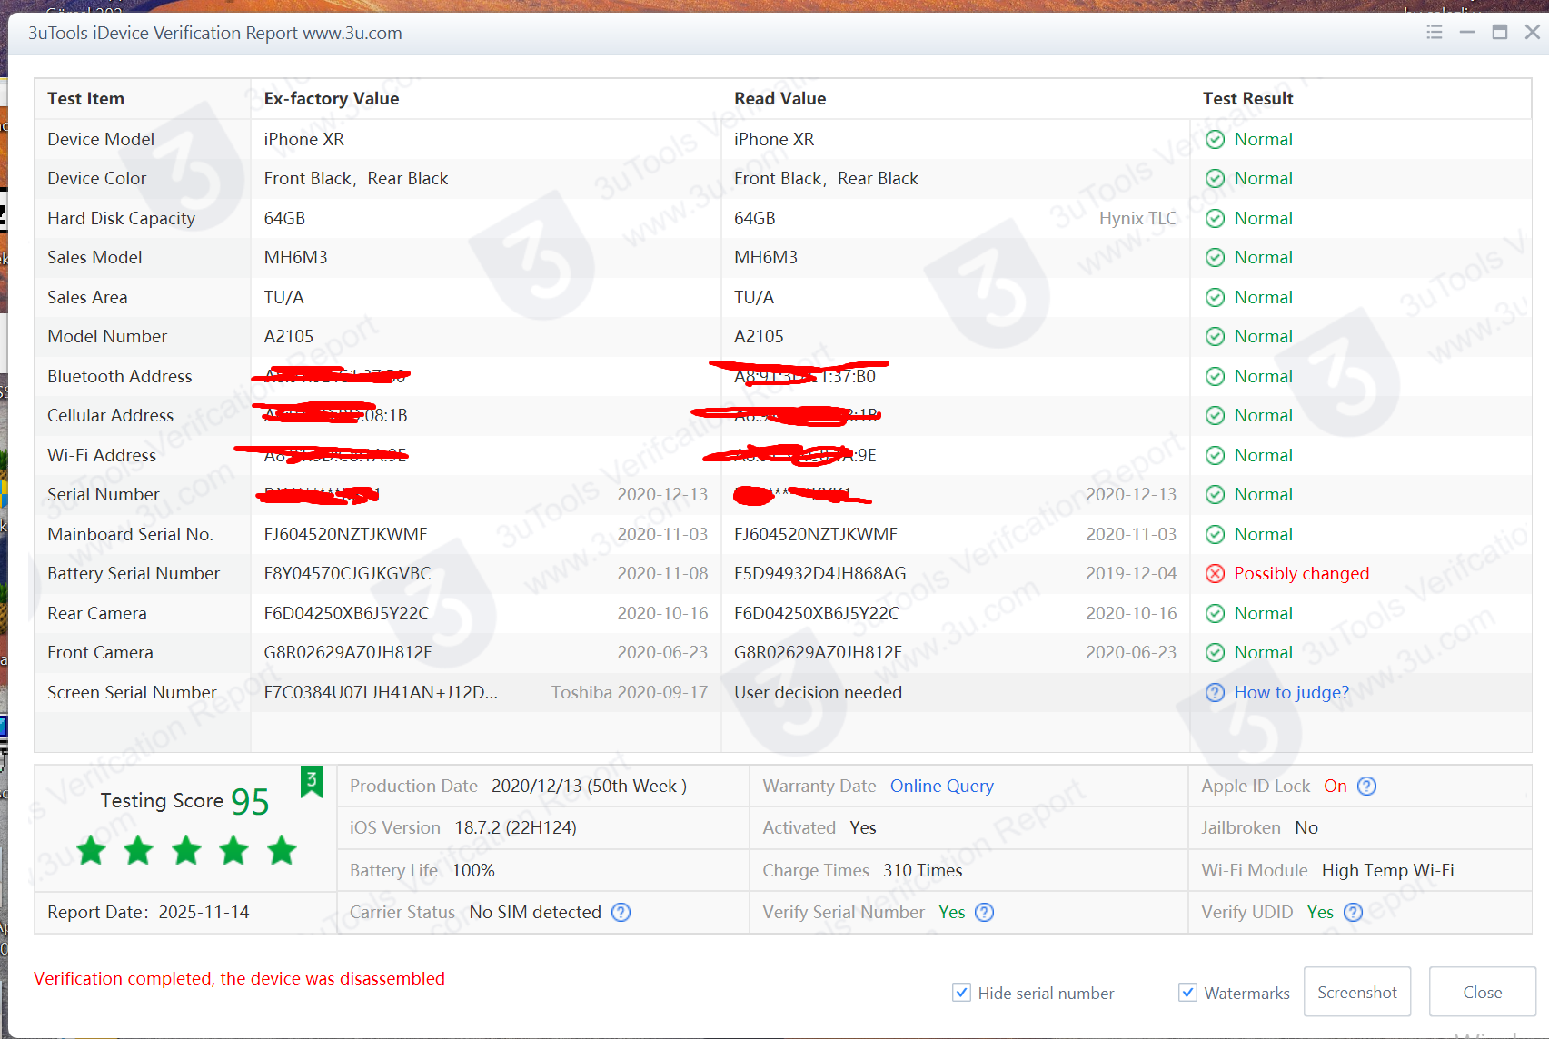Click the Apple ID Lock On status

pos(1335,787)
